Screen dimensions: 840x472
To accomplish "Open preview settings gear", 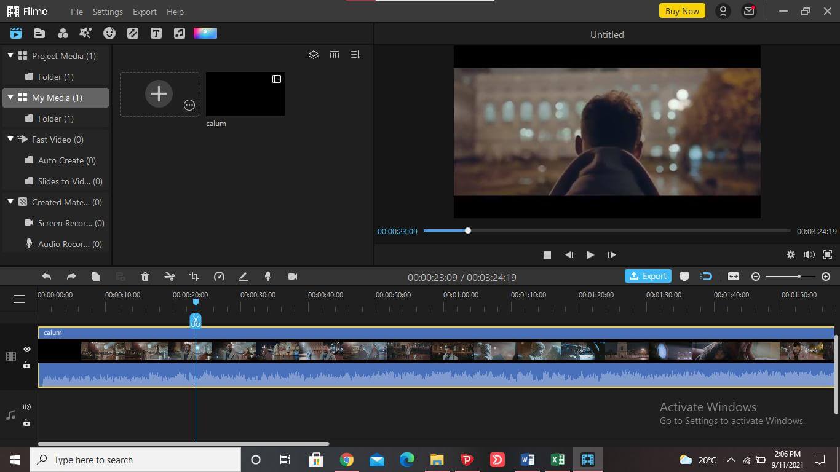I will point(791,254).
